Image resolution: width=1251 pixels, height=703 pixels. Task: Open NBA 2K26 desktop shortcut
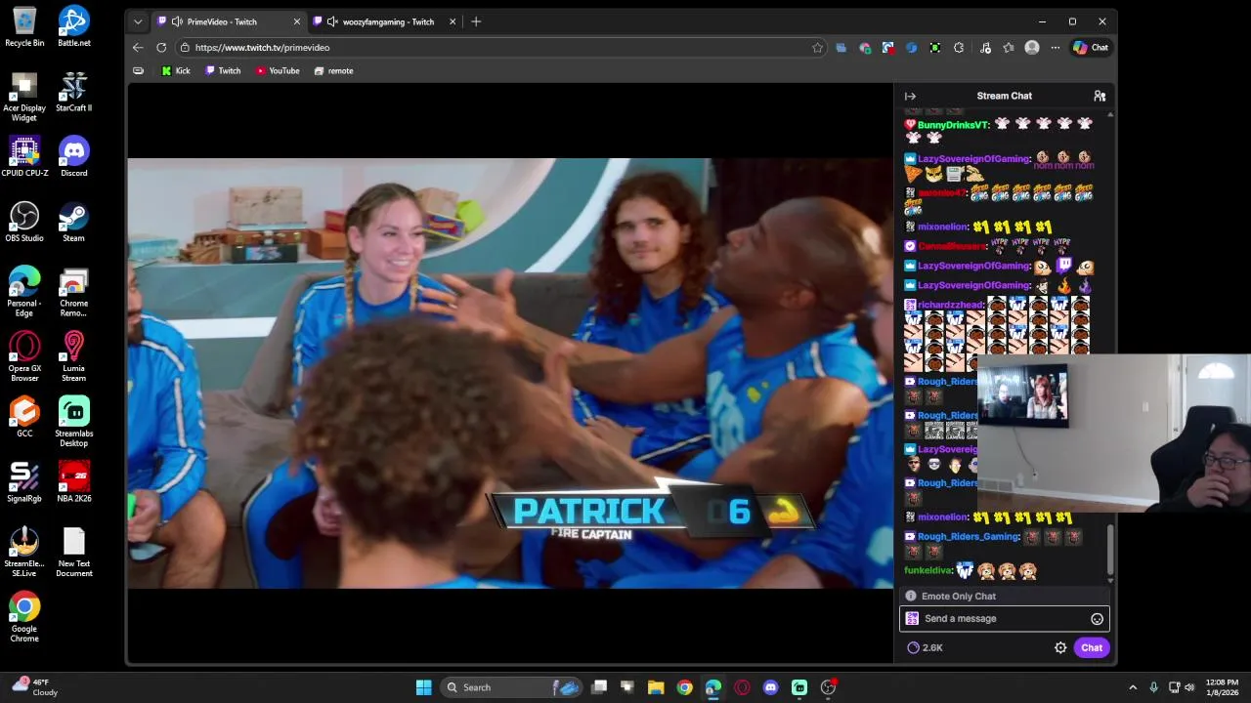pyautogui.click(x=74, y=482)
